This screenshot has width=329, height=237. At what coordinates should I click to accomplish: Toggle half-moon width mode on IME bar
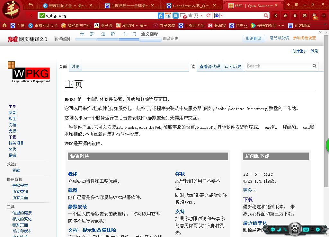(x=279, y=229)
